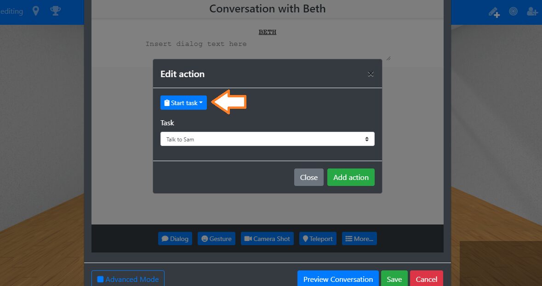Add a Dialog action
The width and height of the screenshot is (542, 286).
coord(175,239)
